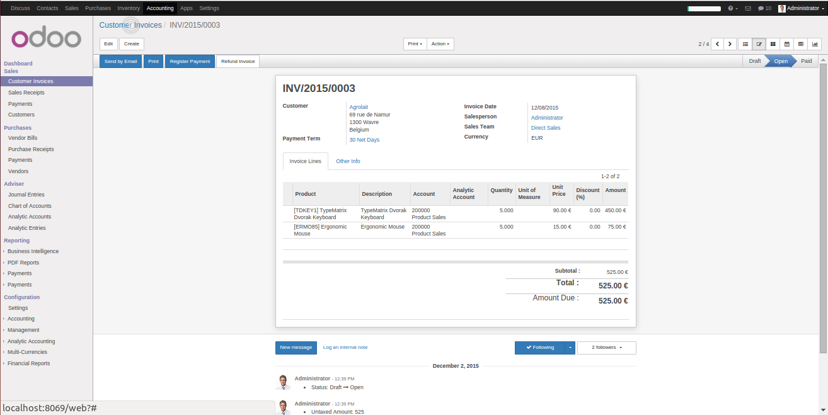The height and width of the screenshot is (415, 828).
Task: Click the blue Print button
Action: pyautogui.click(x=153, y=62)
